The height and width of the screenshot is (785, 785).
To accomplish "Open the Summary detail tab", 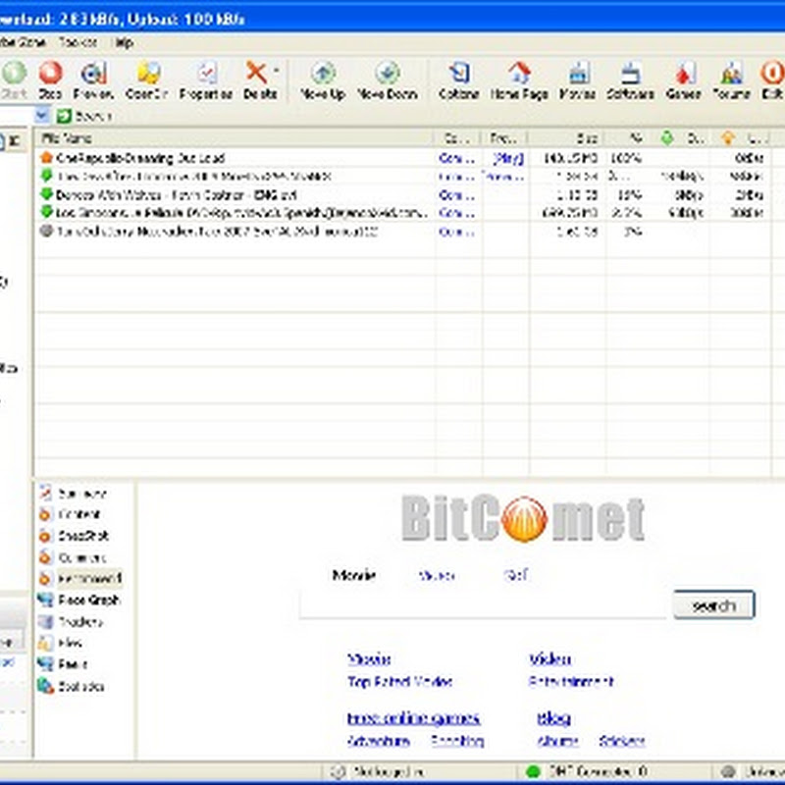I will [x=82, y=495].
